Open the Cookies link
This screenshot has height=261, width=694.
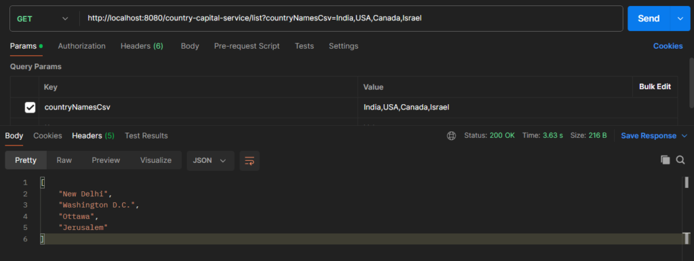pyautogui.click(x=668, y=46)
